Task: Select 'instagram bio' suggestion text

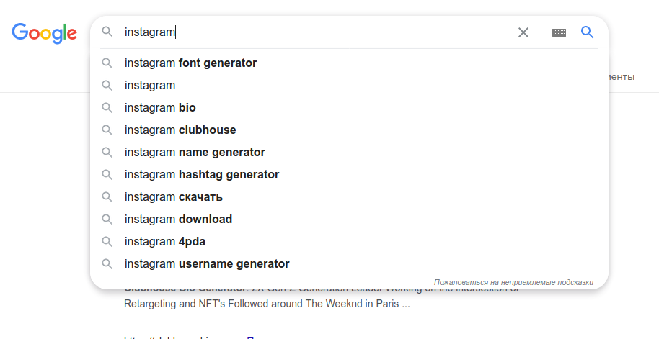Action: (160, 108)
